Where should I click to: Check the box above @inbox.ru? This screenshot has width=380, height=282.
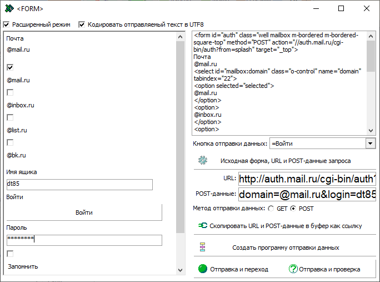pyautogui.click(x=10, y=92)
